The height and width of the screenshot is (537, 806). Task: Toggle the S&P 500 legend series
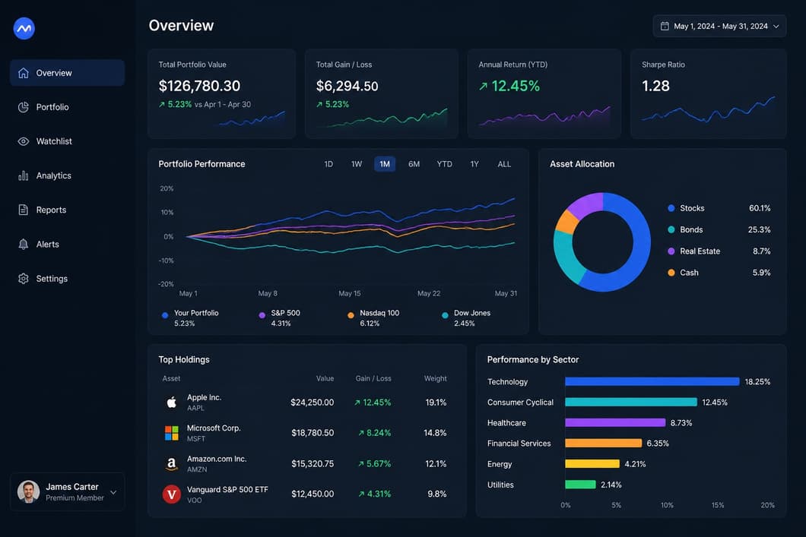[280, 317]
